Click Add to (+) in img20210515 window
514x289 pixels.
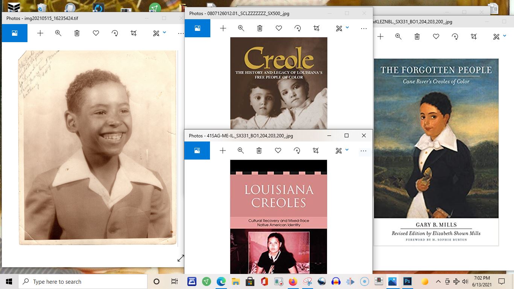pyautogui.click(x=40, y=33)
